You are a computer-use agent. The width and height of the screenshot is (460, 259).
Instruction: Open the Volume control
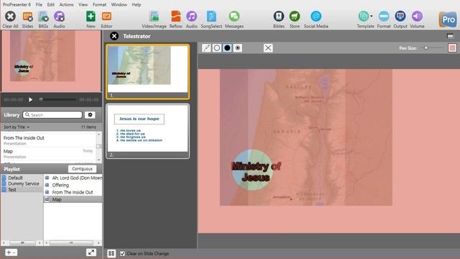417,16
